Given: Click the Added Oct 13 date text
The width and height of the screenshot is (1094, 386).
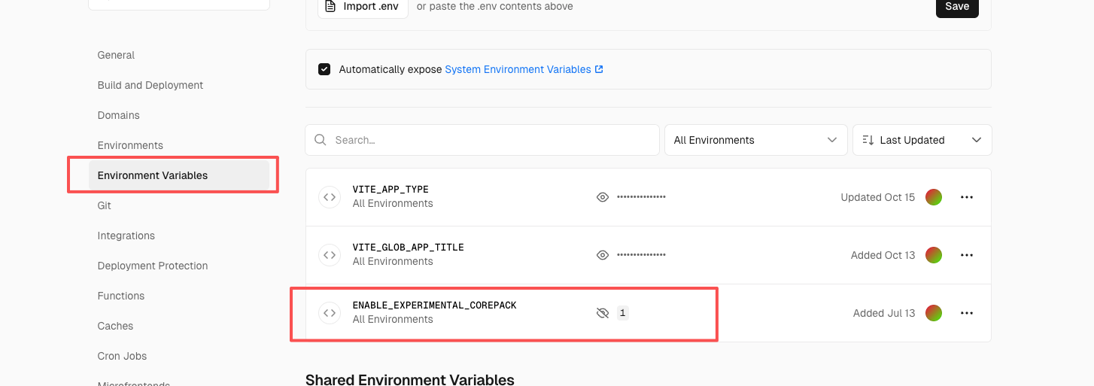Looking at the screenshot, I should coord(883,255).
